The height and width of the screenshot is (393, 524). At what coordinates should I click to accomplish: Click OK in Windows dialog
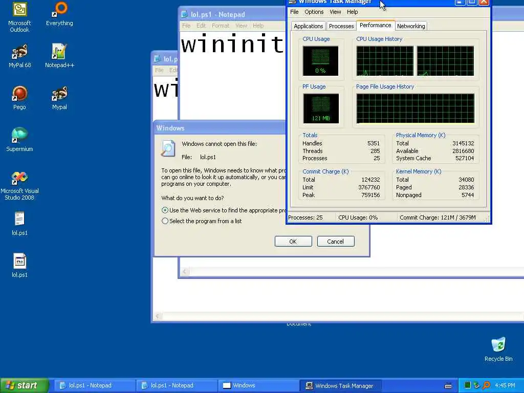[293, 242]
